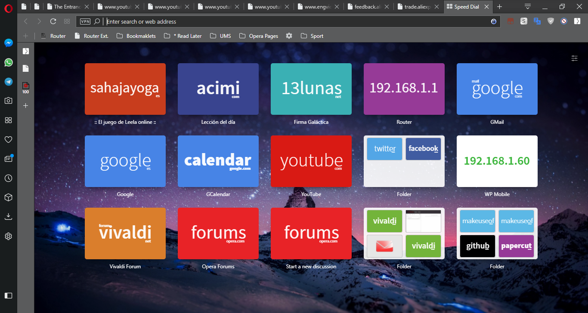Viewport: 588px width, 313px height.
Task: Open the Start a new discussion tile
Action: [311, 233]
